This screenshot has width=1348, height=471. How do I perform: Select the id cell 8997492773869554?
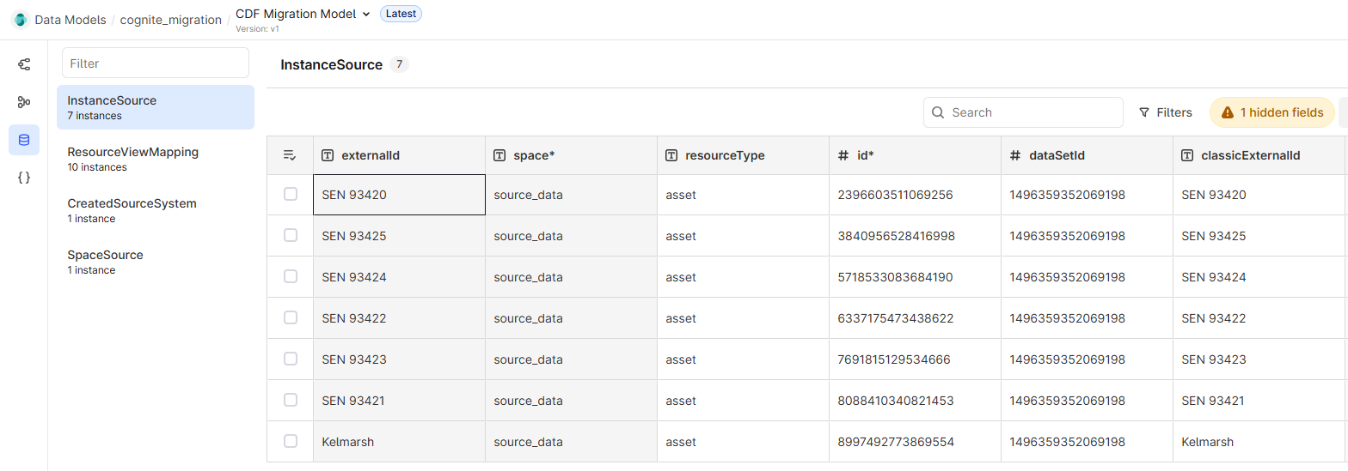(915, 442)
